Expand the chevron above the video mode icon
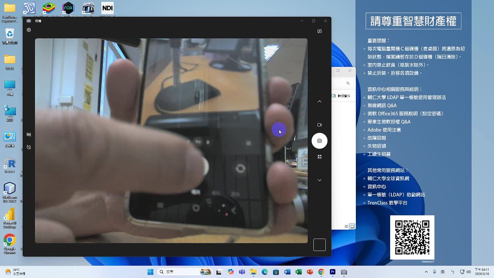This screenshot has height=278, width=494. pos(320,101)
